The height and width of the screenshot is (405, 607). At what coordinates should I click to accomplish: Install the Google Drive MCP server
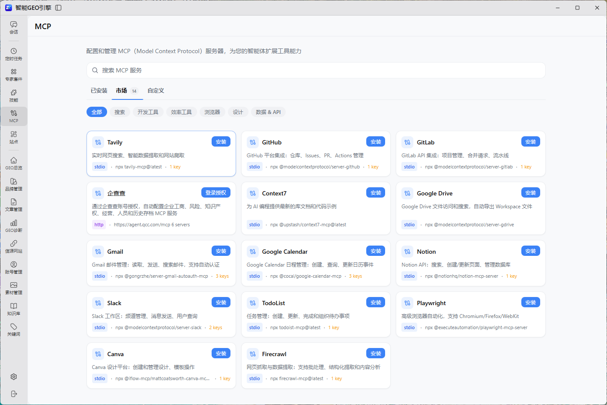pos(531,193)
